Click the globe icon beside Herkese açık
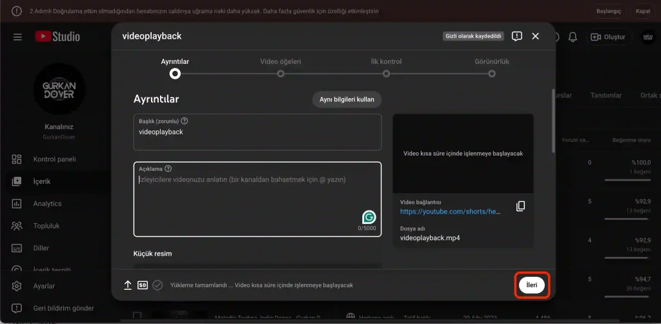The width and height of the screenshot is (661, 324). [x=351, y=316]
